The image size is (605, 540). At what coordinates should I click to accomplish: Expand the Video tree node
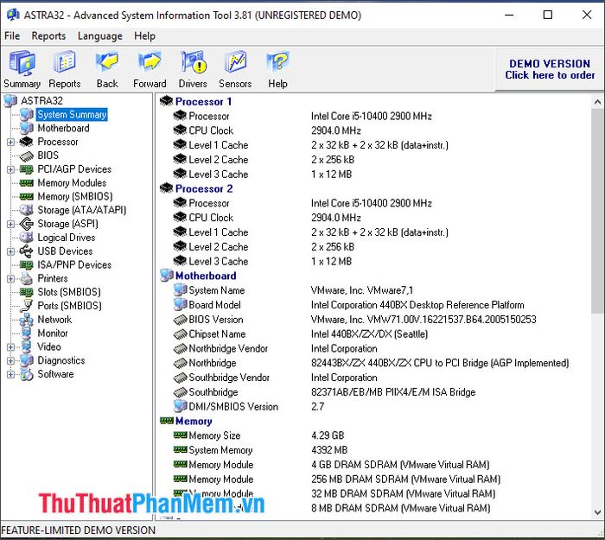[10, 346]
